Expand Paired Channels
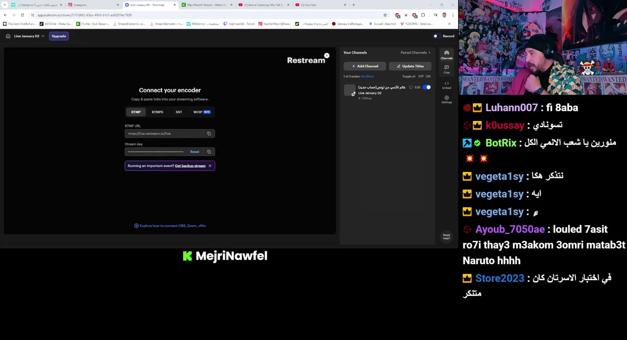This screenshot has height=340, width=627. [415, 52]
